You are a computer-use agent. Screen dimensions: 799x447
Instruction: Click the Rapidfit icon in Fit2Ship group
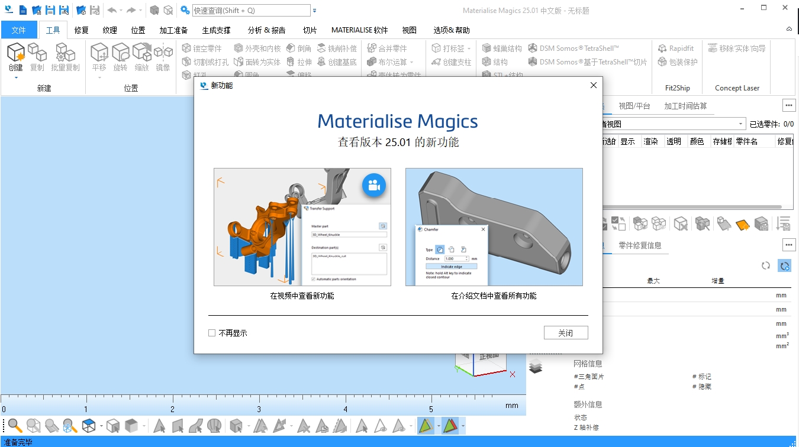click(663, 48)
